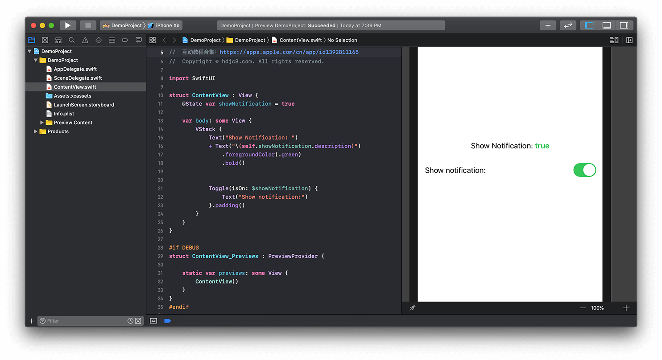Open the Test navigator diamond icon

[x=99, y=40]
